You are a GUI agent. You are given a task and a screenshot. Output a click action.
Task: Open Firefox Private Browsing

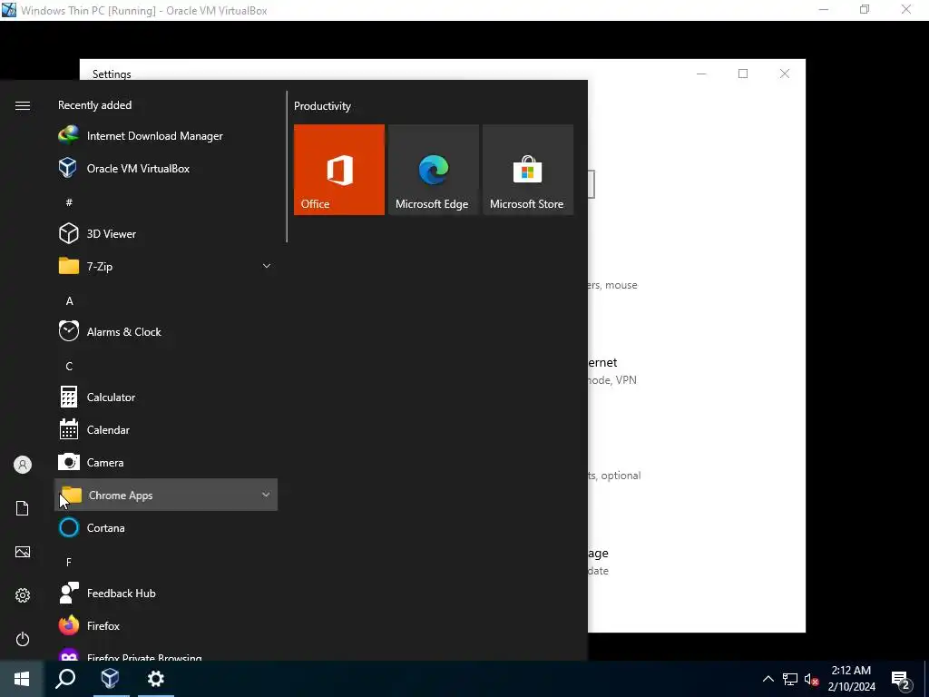(166, 653)
